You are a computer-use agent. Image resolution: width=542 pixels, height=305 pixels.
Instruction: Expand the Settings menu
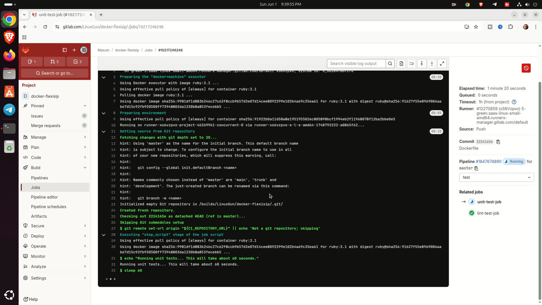pyautogui.click(x=55, y=278)
